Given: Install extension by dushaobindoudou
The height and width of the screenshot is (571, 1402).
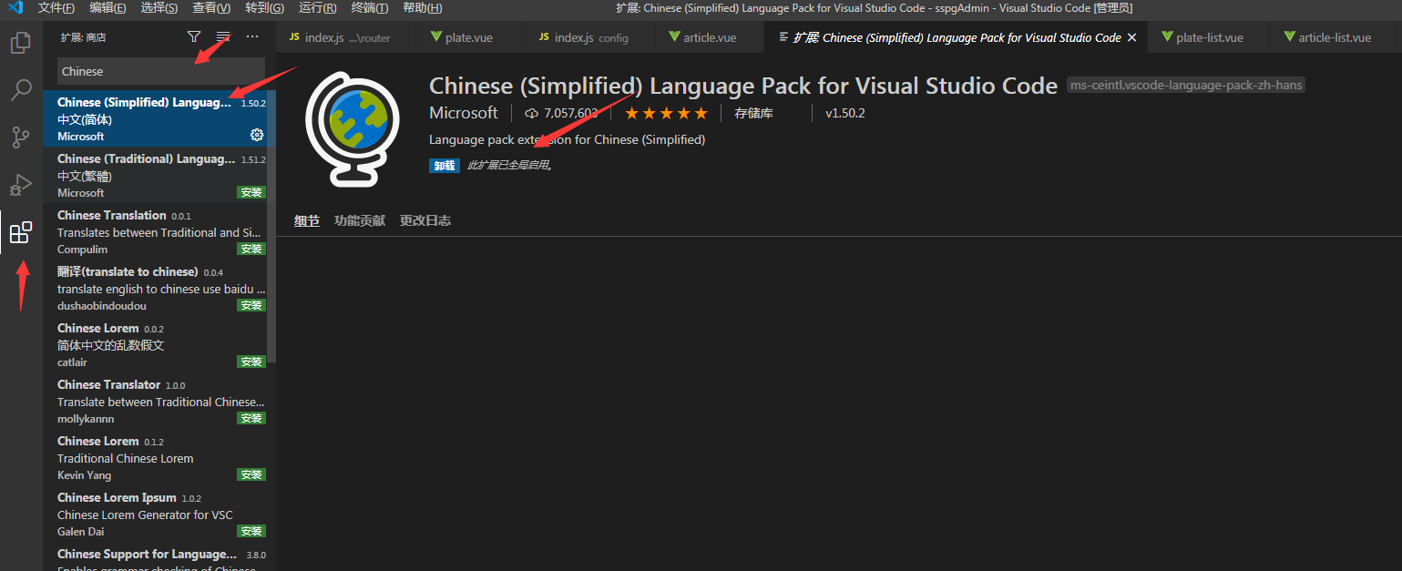Looking at the screenshot, I should pos(251,305).
